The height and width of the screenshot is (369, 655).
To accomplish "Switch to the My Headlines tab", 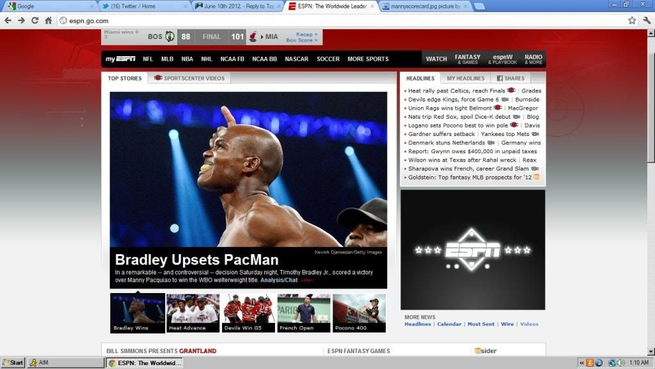I will click(x=466, y=78).
